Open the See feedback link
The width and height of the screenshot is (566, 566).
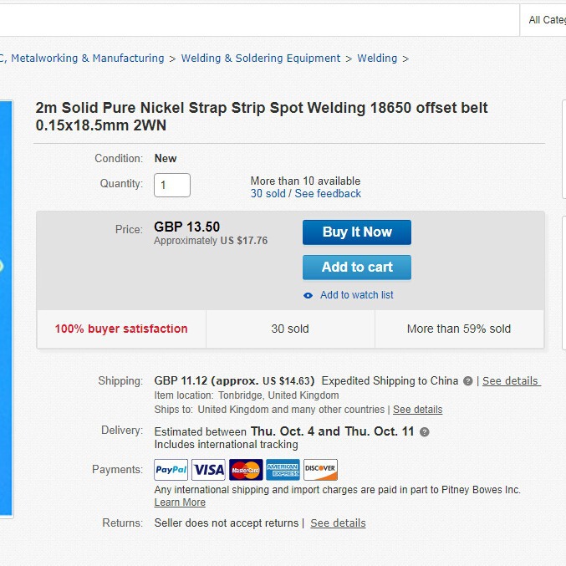(x=328, y=194)
